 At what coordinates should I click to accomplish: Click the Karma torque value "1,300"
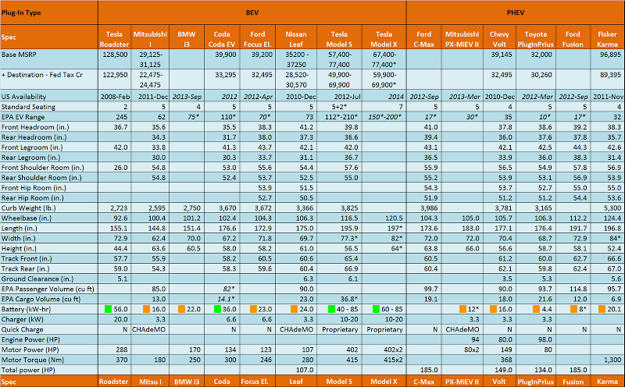tap(612, 360)
